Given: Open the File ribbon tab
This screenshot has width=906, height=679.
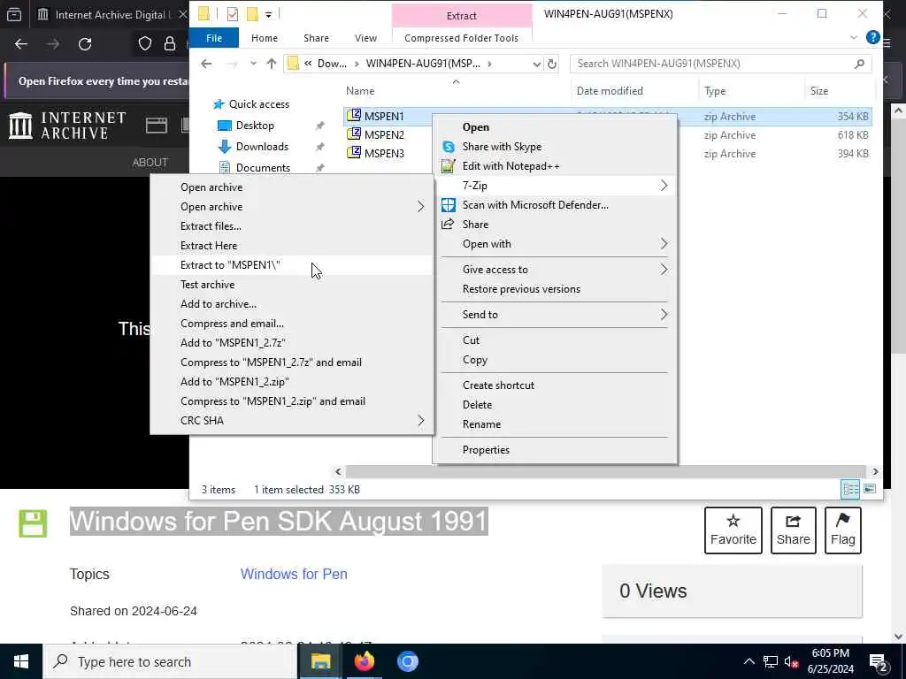Looking at the screenshot, I should (214, 37).
